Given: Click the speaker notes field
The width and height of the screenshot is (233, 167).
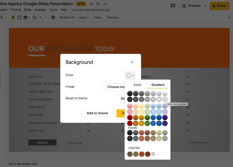Looking at the screenshot, I should (x=23, y=164).
